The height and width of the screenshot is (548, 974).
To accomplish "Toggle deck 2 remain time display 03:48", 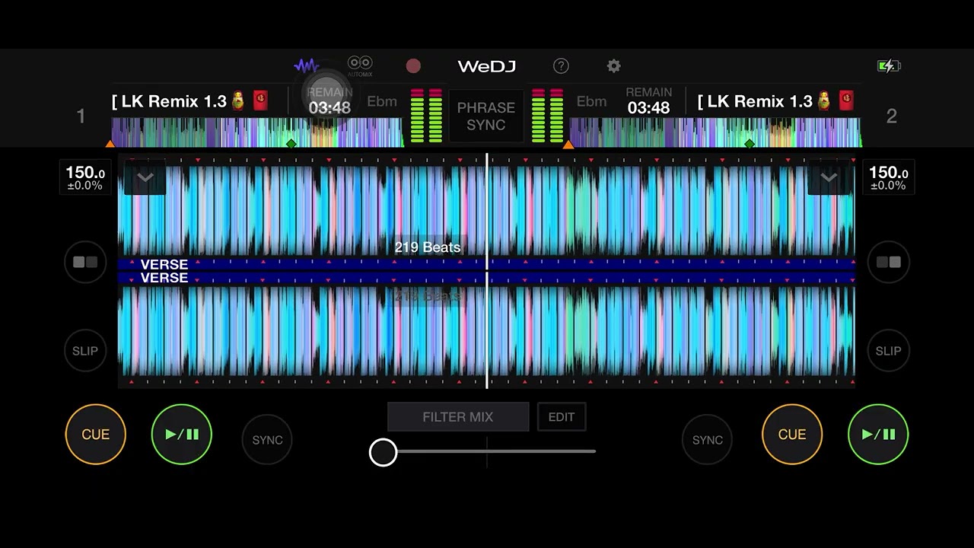I will click(648, 100).
